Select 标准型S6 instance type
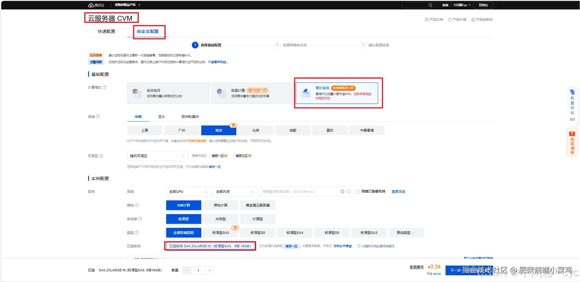 pos(332,233)
